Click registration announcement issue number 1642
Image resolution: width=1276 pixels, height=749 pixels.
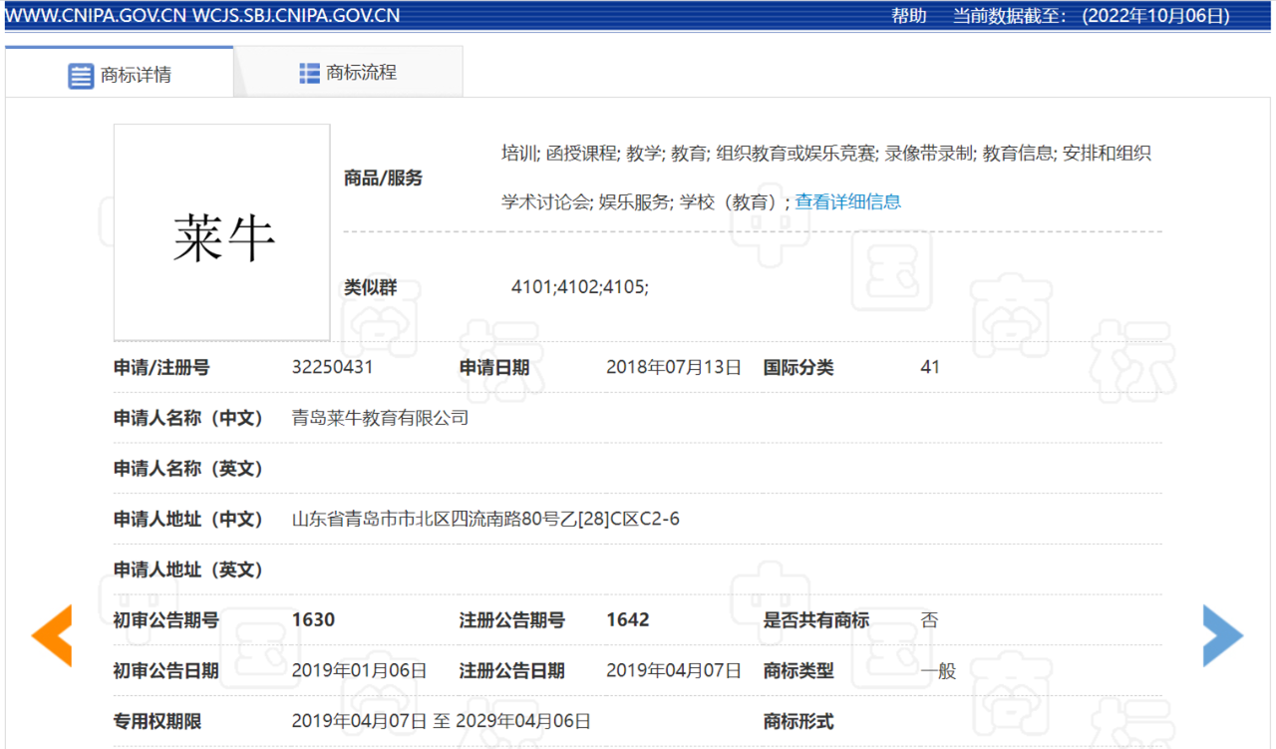(628, 619)
